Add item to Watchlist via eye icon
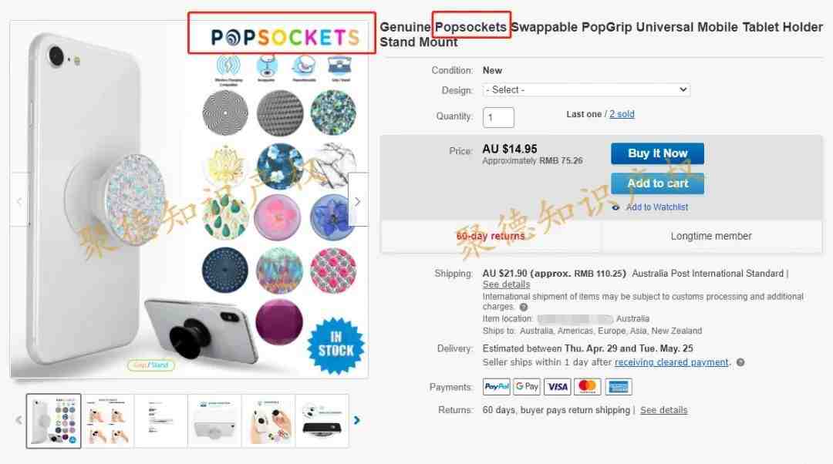 click(615, 207)
